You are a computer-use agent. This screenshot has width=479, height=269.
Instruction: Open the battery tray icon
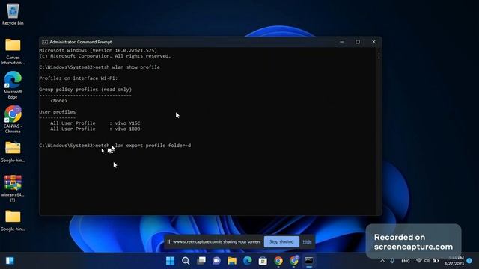click(436, 261)
